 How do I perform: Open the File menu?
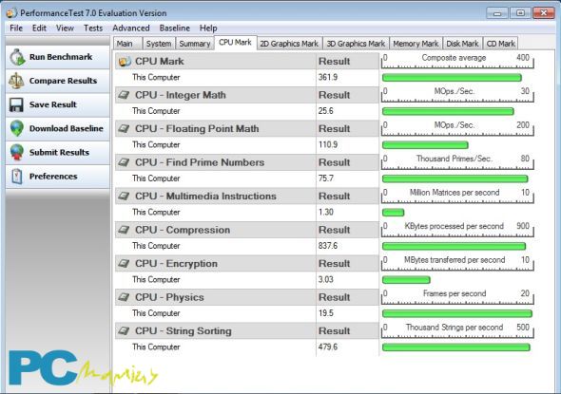16,28
